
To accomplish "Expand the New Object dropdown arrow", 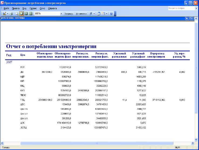I will point(107,13).
